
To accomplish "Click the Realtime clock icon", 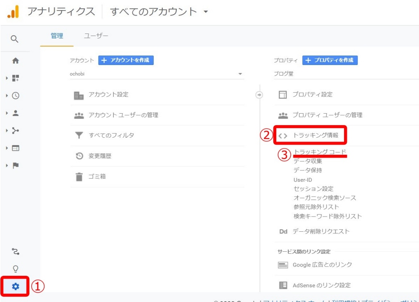I will 16,95.
